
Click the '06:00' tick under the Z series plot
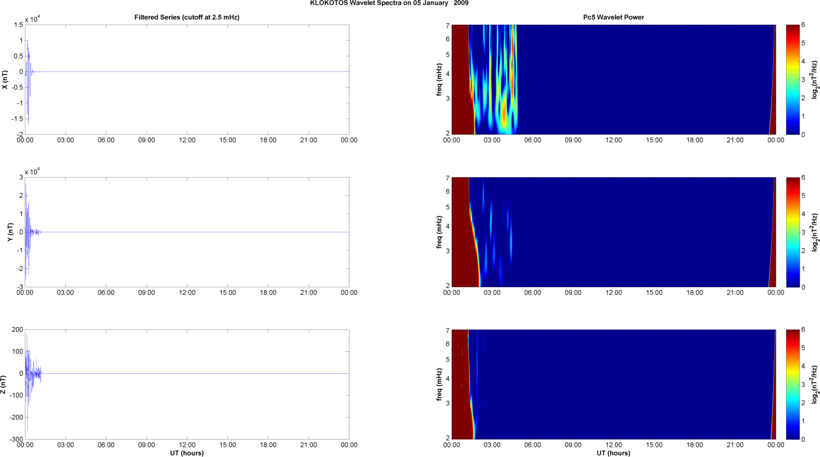tap(106, 445)
